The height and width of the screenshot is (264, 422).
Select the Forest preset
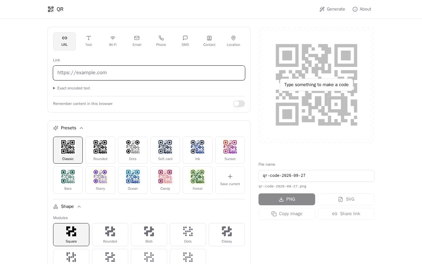point(197,180)
